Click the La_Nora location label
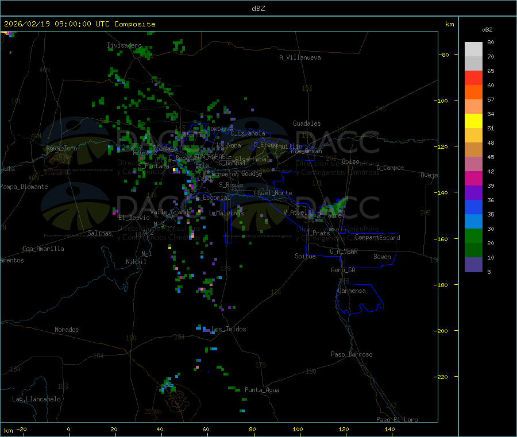 coord(229,145)
